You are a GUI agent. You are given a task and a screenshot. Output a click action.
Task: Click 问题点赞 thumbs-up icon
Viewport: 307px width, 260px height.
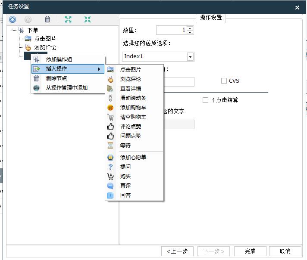tap(110, 136)
